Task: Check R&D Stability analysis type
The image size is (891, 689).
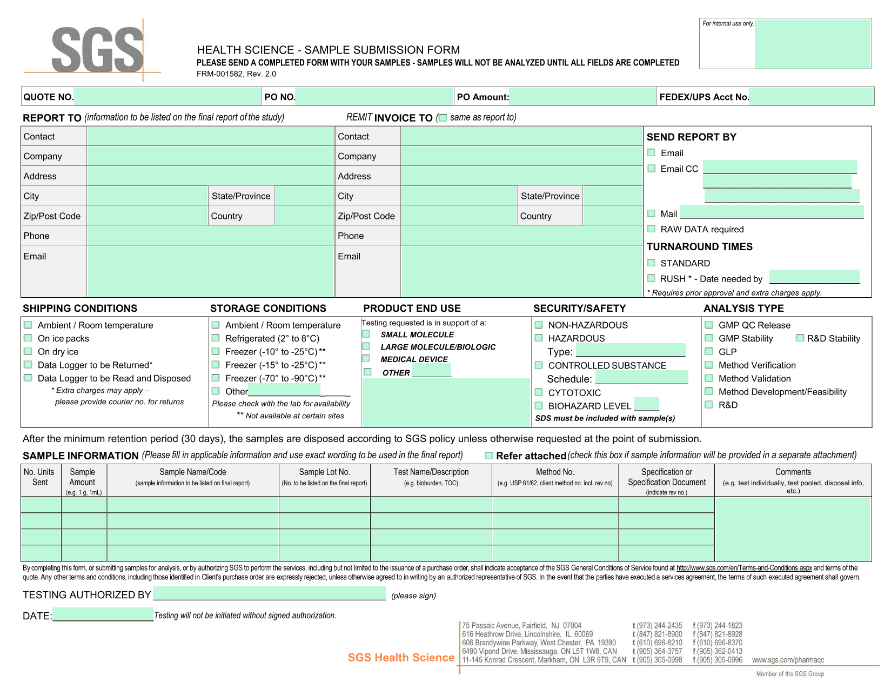Action: point(800,338)
